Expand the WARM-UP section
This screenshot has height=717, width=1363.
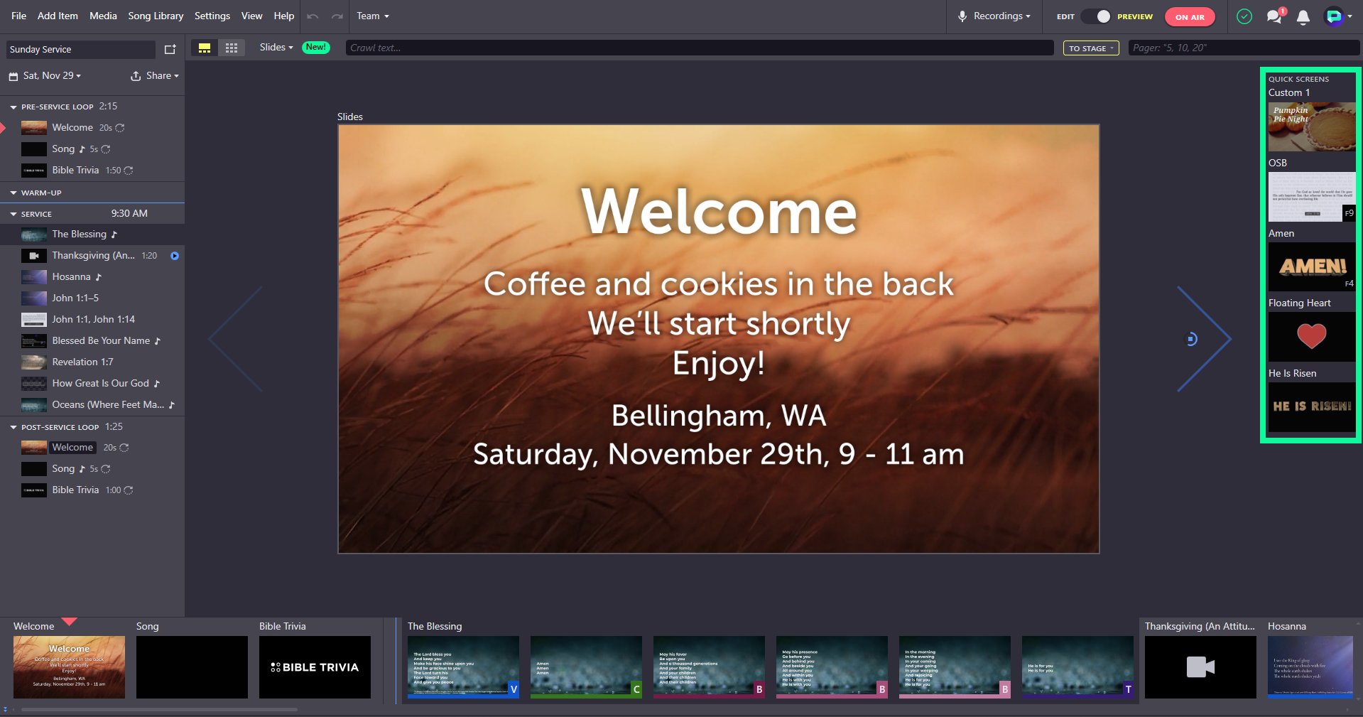tap(13, 193)
